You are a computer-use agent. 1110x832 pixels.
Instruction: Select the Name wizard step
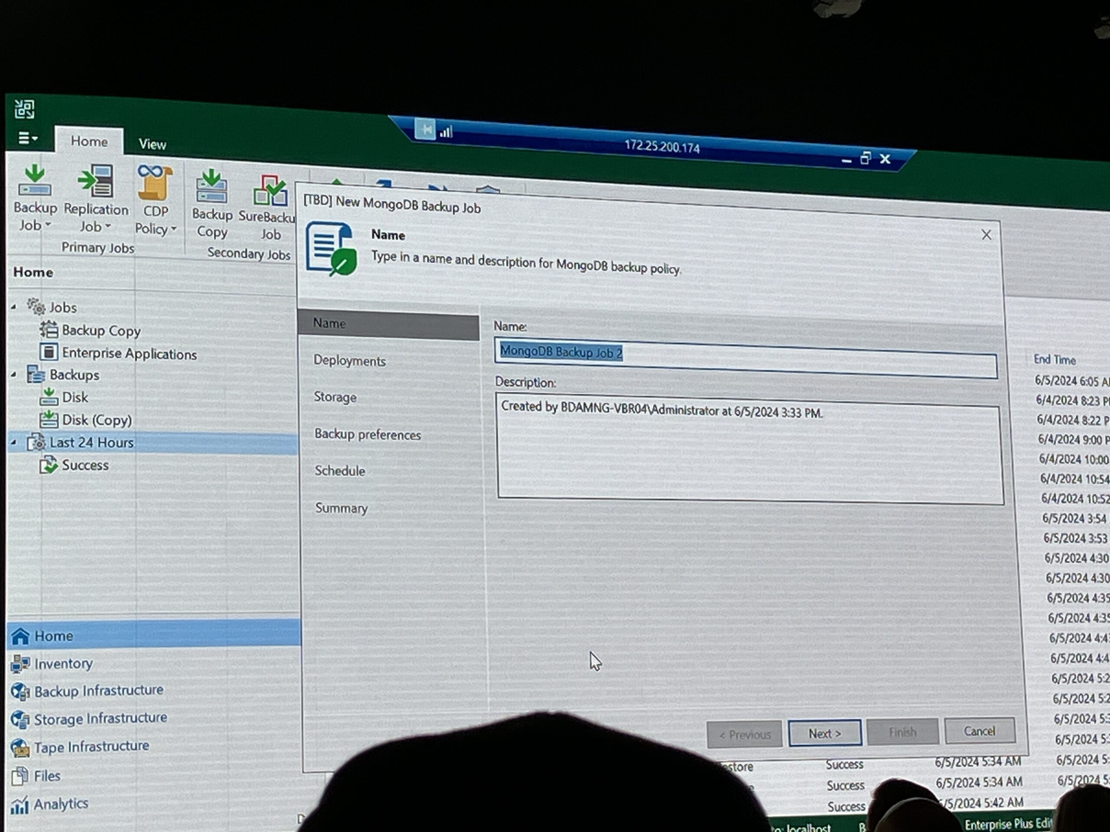(x=388, y=325)
